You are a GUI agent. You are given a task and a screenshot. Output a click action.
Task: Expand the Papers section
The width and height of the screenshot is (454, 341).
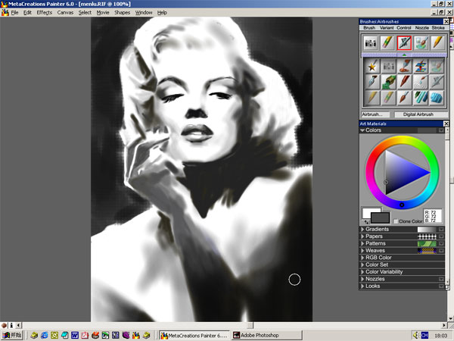[362, 236]
